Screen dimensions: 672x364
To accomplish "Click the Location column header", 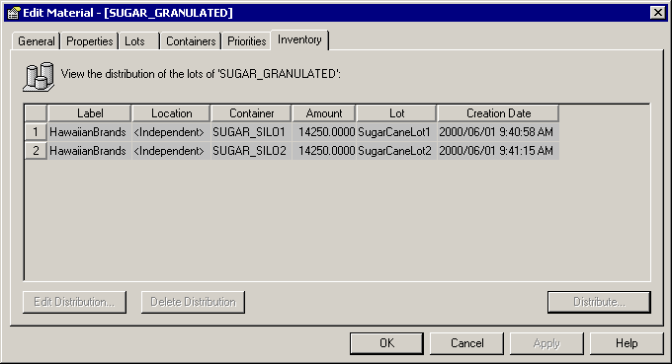I will coord(171,113).
